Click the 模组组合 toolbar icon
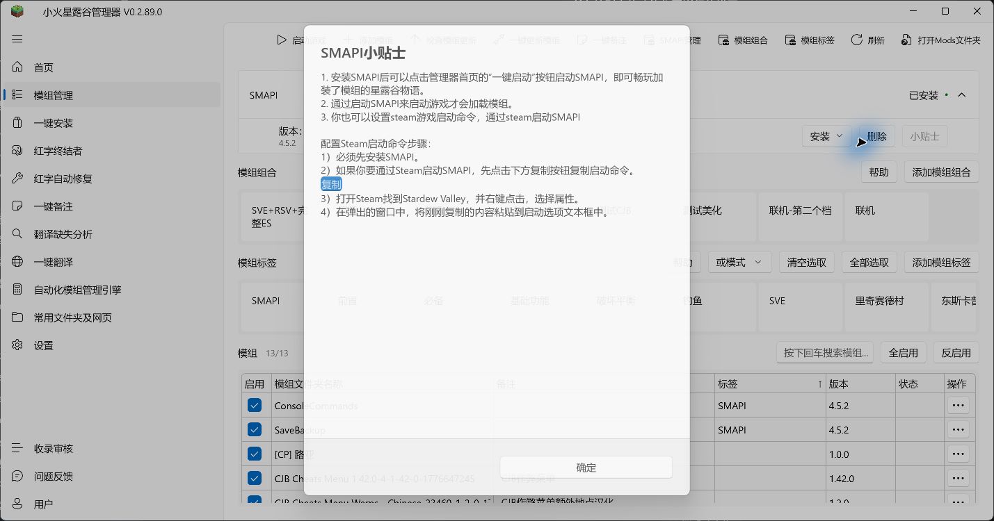Screen dimensions: 994x521 click(x=723, y=40)
